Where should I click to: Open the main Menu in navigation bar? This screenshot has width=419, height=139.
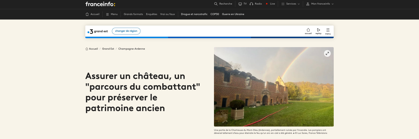[112, 14]
